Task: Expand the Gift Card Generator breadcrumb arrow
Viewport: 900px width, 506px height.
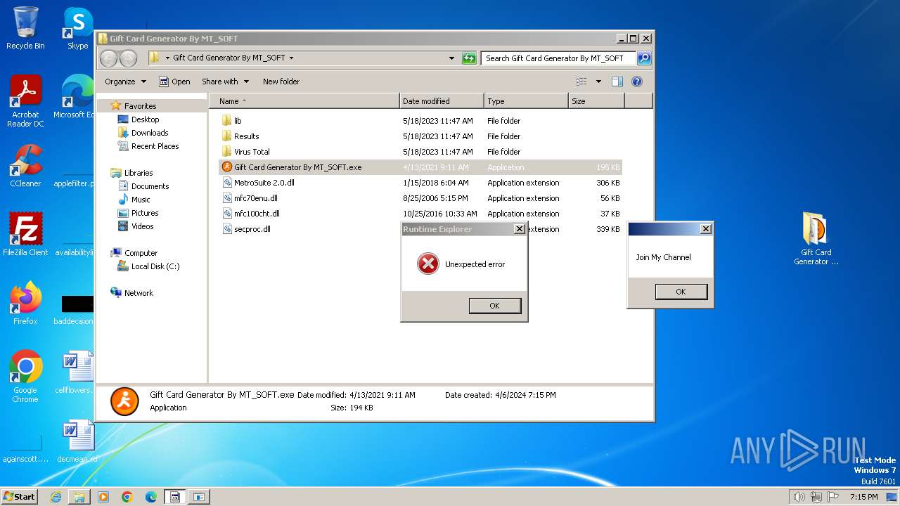Action: click(x=291, y=58)
